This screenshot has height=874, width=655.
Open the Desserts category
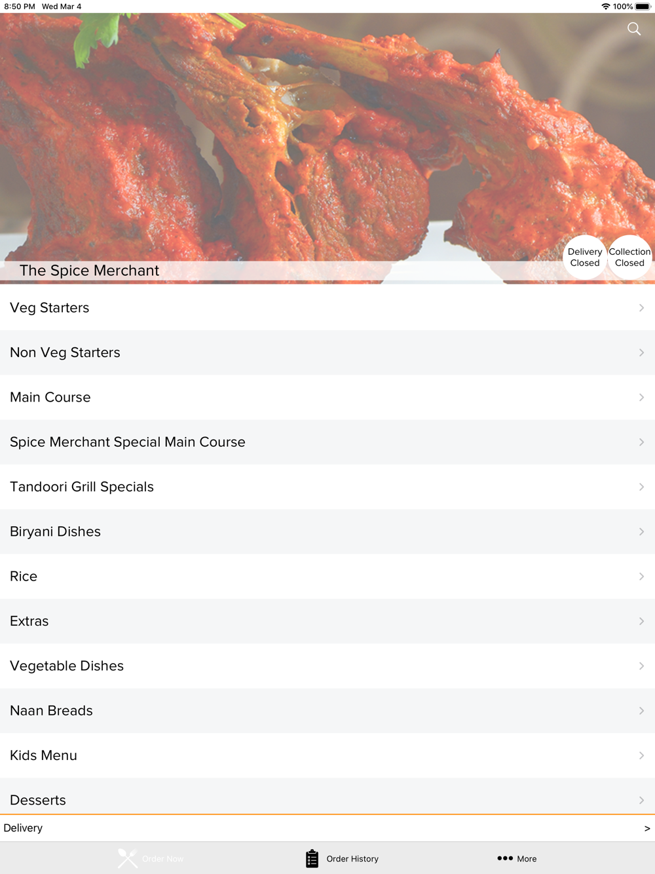pyautogui.click(x=327, y=797)
